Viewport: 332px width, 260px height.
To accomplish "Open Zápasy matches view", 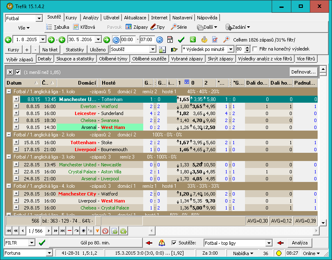I will pyautogui.click(x=137, y=27).
